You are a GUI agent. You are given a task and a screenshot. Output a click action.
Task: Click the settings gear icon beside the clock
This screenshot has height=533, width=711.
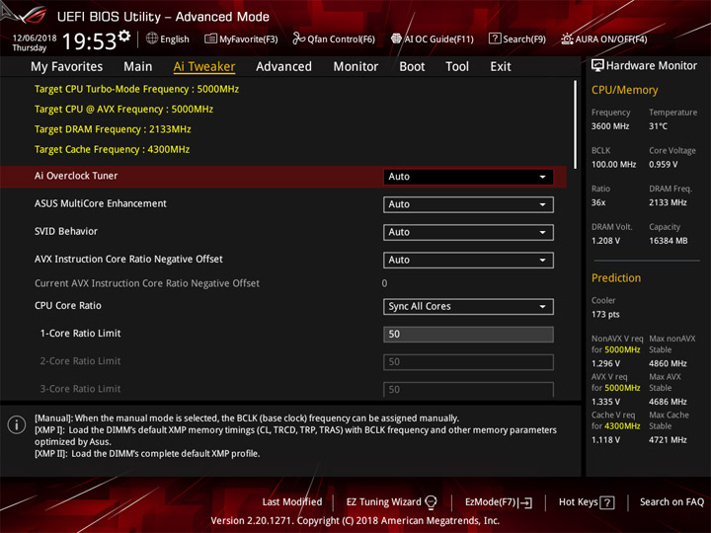click(124, 36)
